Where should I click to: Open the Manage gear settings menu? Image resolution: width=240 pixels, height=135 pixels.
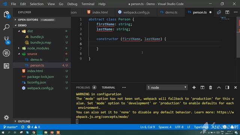pyautogui.click(x=6, y=117)
